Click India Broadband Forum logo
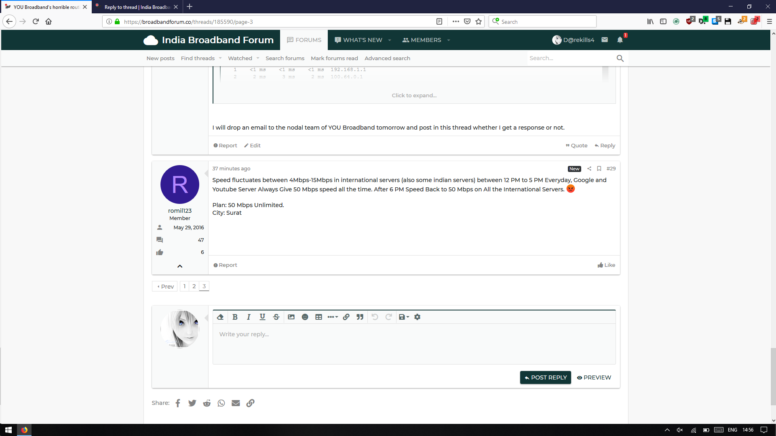 tap(209, 40)
